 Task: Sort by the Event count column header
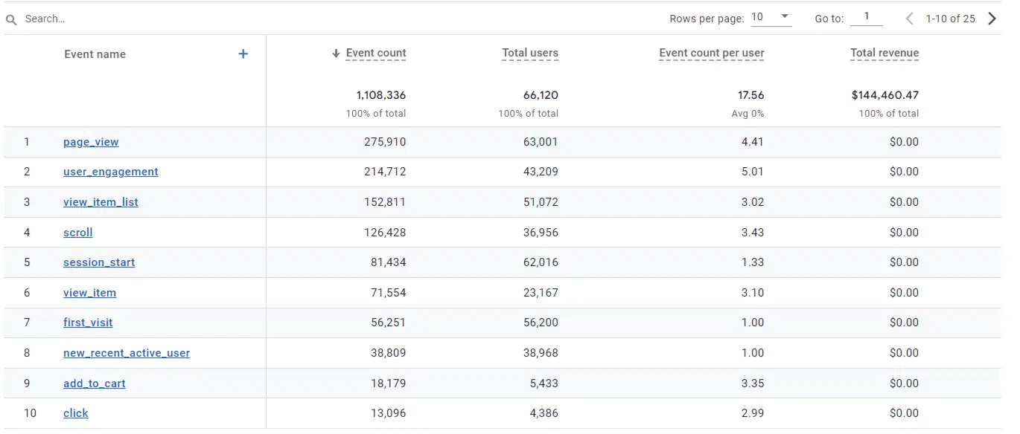(376, 53)
